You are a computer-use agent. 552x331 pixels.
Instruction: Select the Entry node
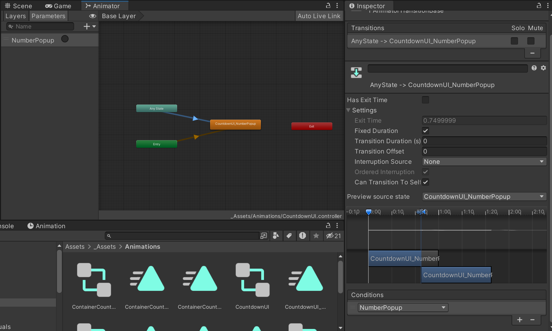(157, 144)
